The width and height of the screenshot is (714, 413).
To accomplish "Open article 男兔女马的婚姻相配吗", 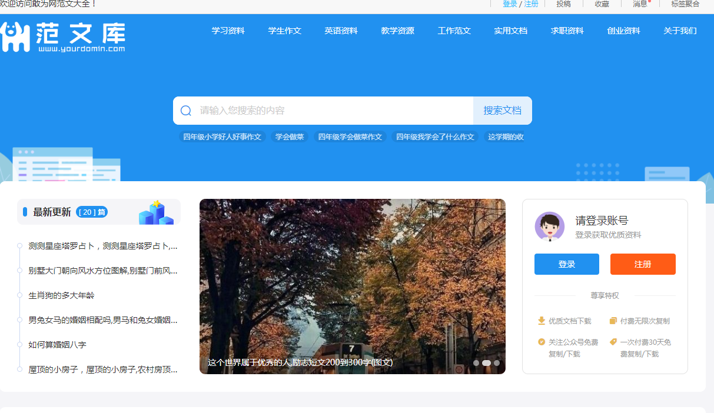I will pyautogui.click(x=103, y=320).
